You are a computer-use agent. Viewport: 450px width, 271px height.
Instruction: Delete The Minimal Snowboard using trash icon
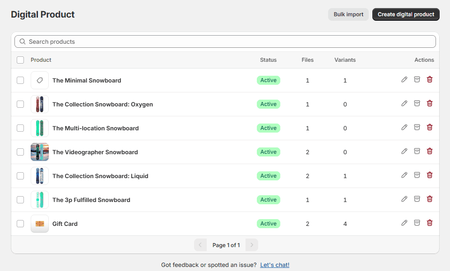pyautogui.click(x=430, y=79)
